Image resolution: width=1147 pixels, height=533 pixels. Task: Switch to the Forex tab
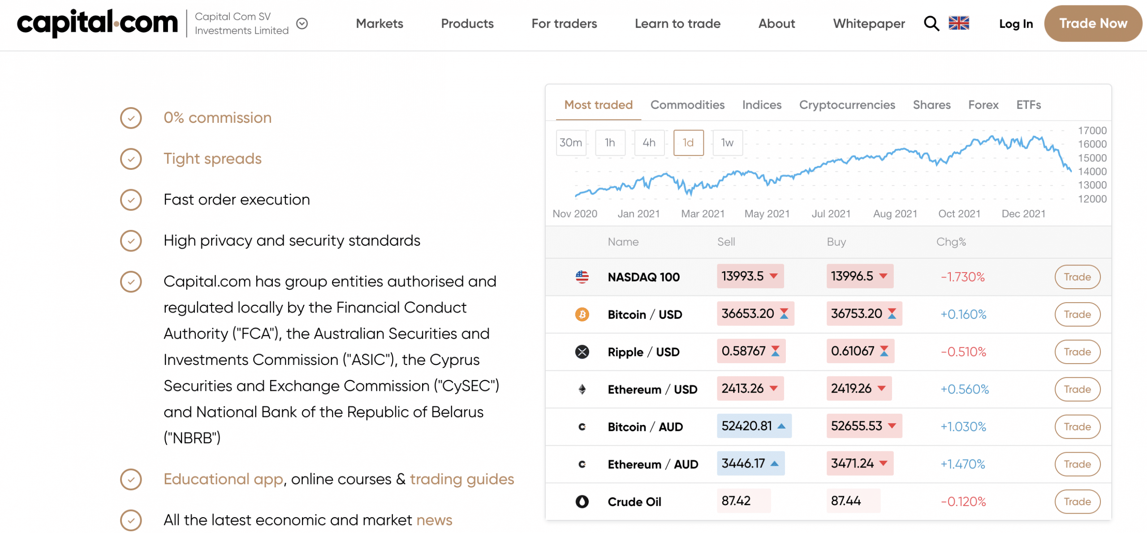(x=983, y=105)
